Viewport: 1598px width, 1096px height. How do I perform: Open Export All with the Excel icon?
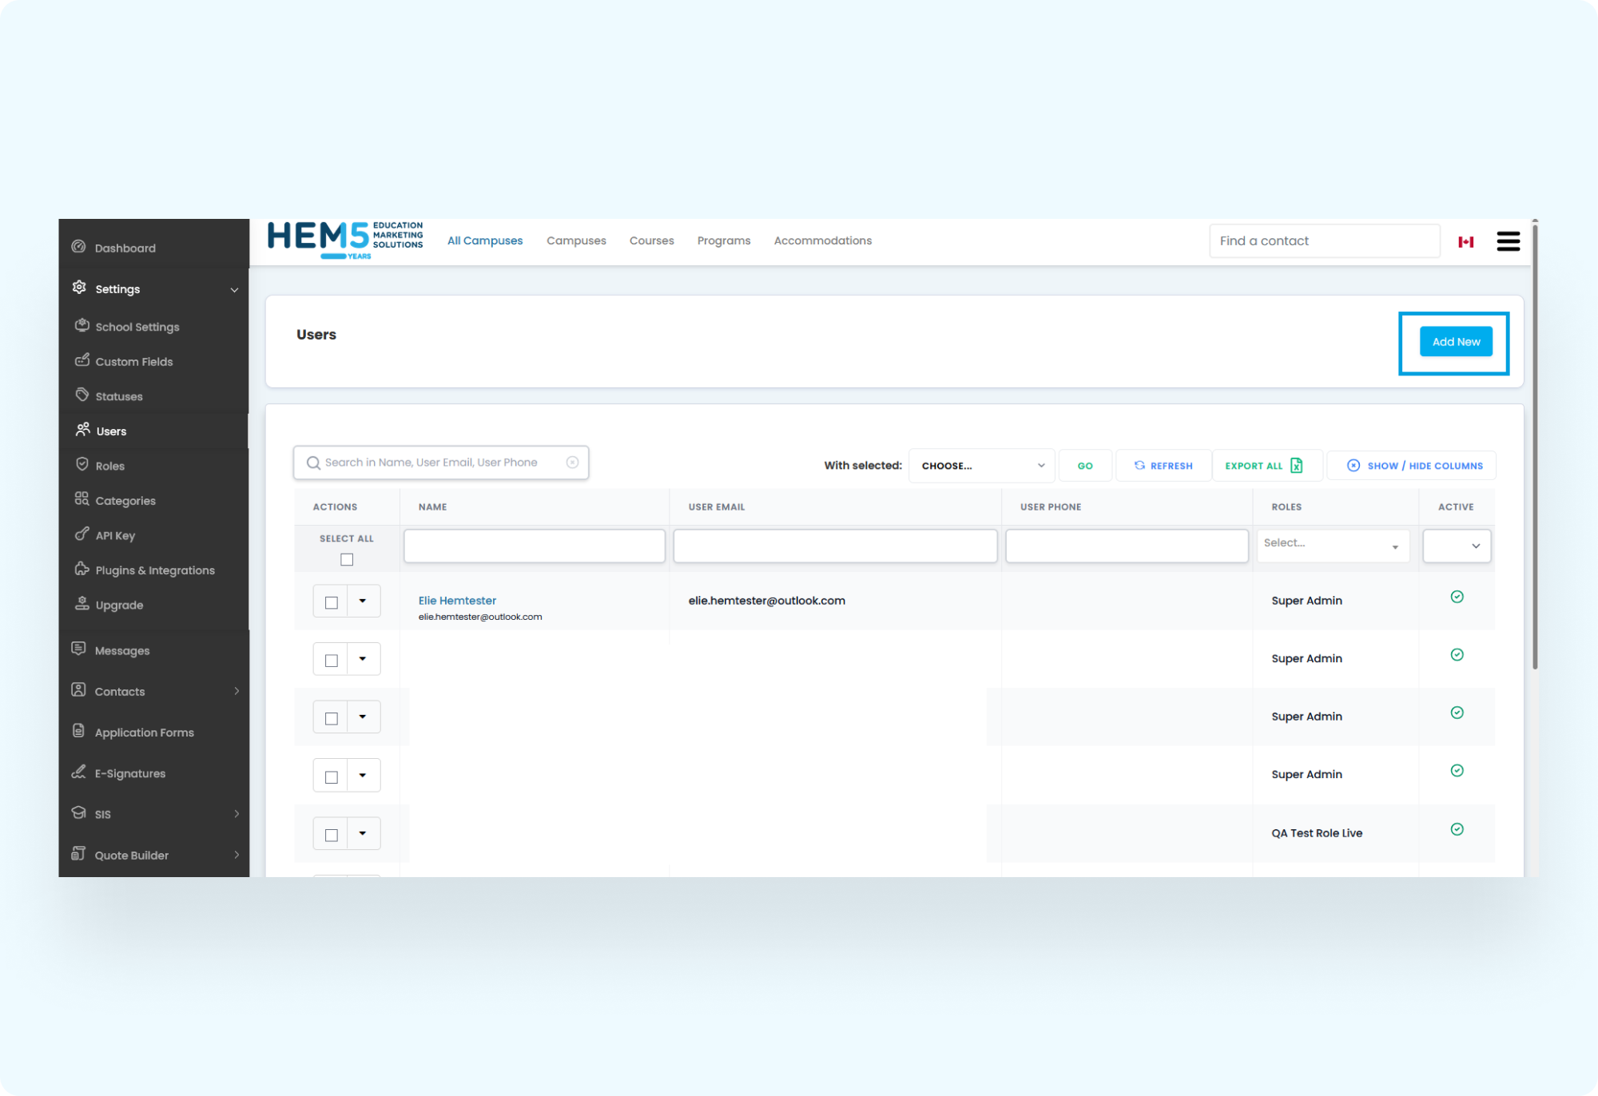tap(1297, 465)
